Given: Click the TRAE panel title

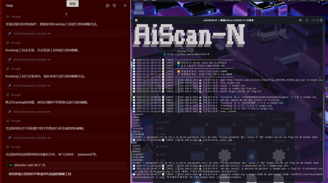Looking at the screenshot, I should pos(9,6).
